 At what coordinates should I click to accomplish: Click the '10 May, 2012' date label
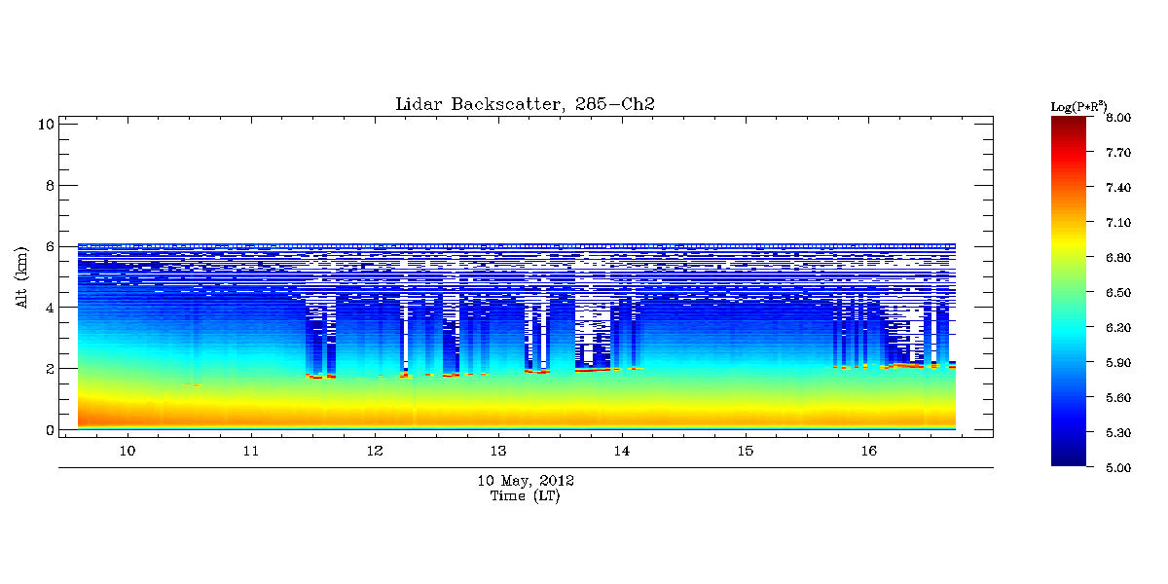tap(525, 481)
